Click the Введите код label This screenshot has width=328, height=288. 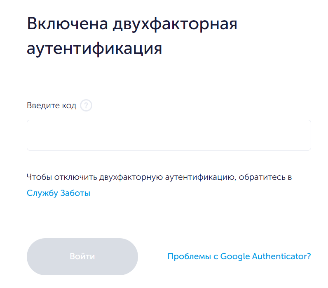(52, 106)
